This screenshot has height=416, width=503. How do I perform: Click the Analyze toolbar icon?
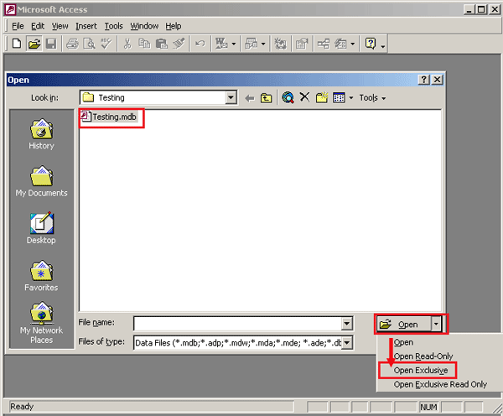click(251, 44)
